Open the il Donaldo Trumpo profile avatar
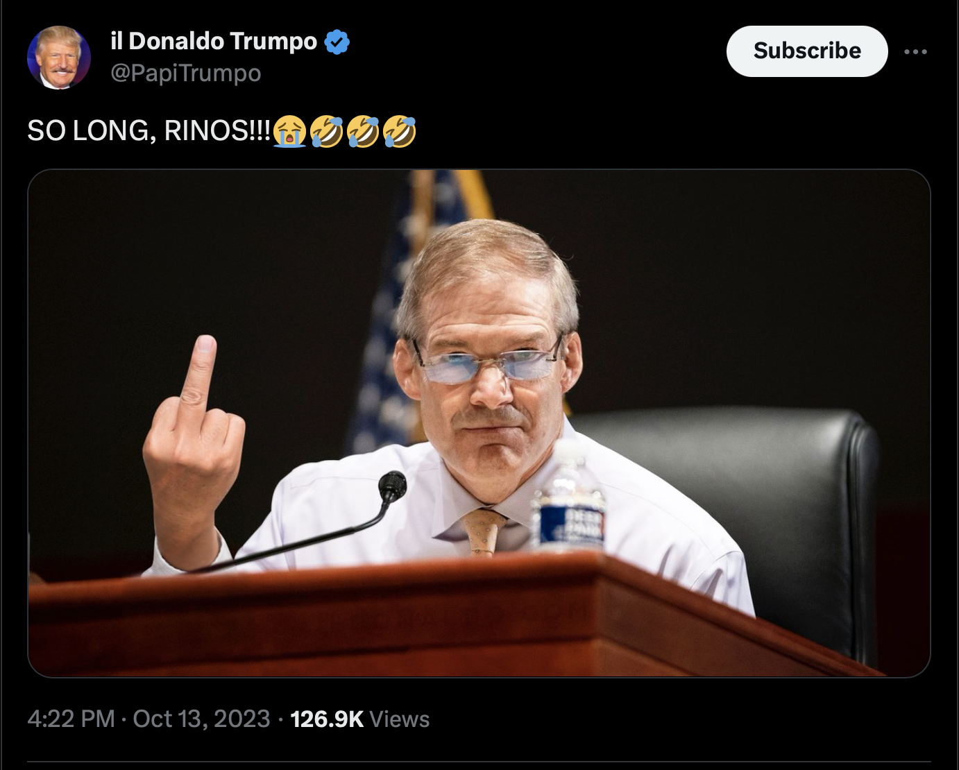Viewport: 959px width, 770px height. point(59,58)
